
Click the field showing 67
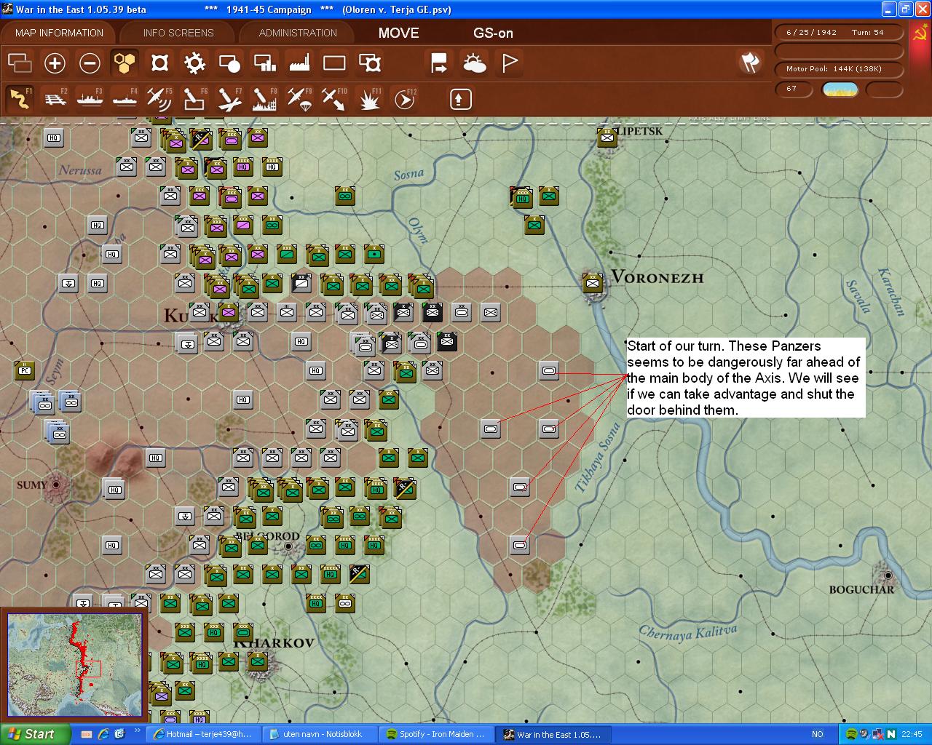coord(794,89)
